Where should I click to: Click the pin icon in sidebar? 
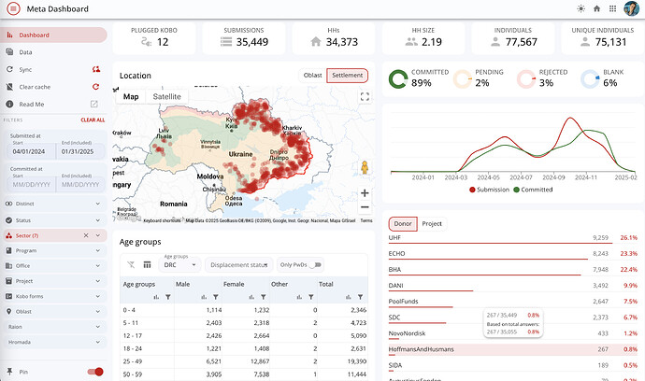9,372
